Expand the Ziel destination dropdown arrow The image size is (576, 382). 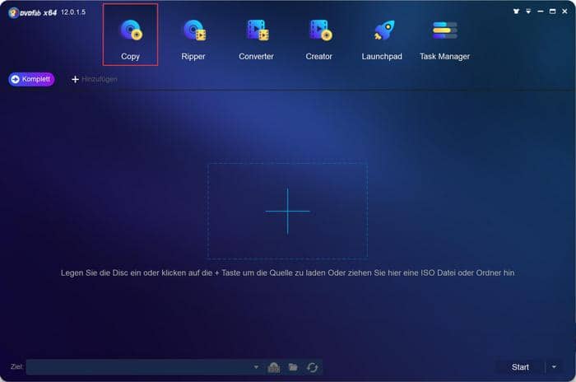[x=256, y=367]
